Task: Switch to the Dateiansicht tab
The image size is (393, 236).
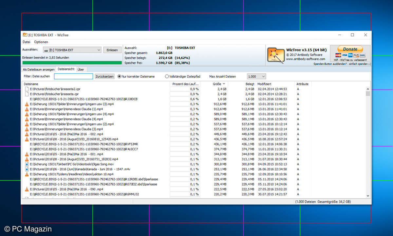Action: click(66, 69)
